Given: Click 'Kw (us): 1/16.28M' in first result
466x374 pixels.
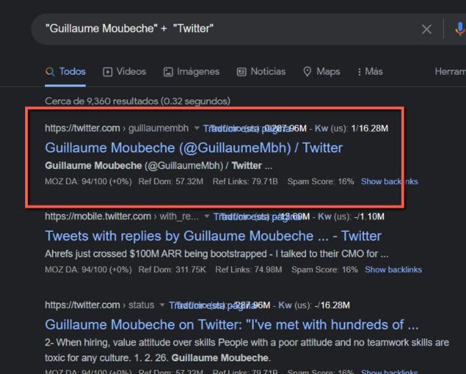Looking at the screenshot, I should 351,128.
